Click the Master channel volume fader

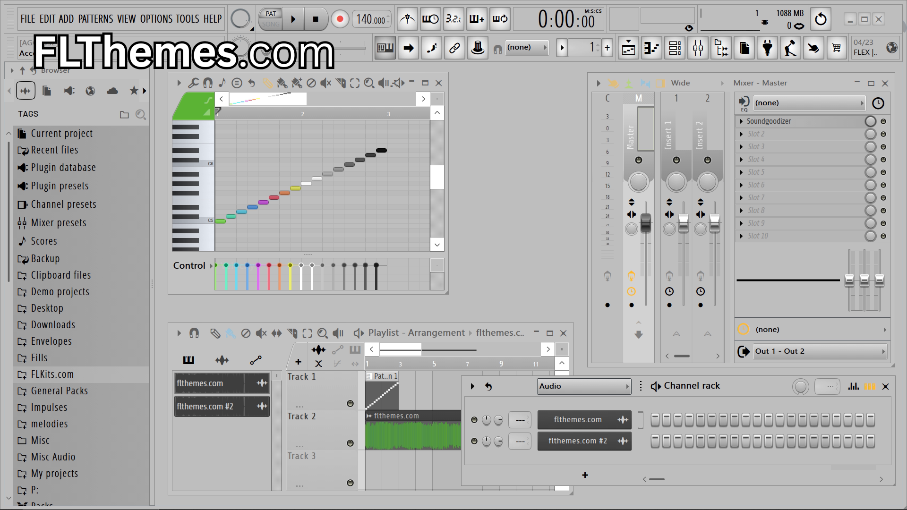[645, 223]
